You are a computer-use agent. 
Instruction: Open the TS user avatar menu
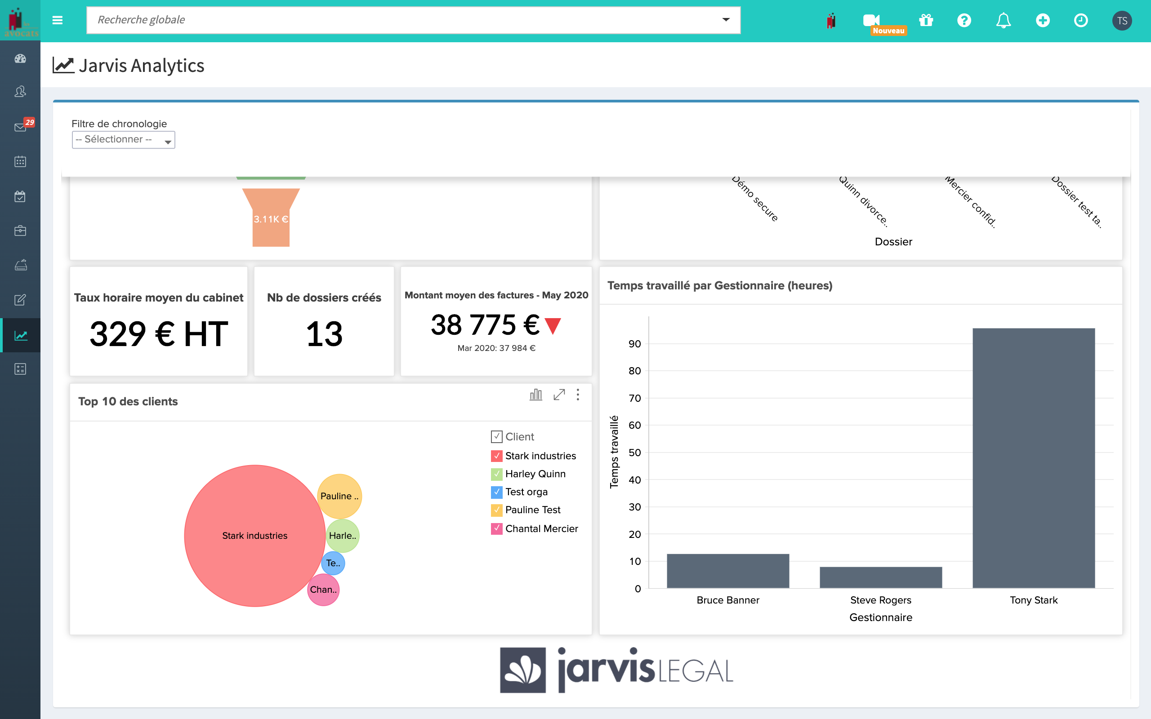coord(1122,21)
